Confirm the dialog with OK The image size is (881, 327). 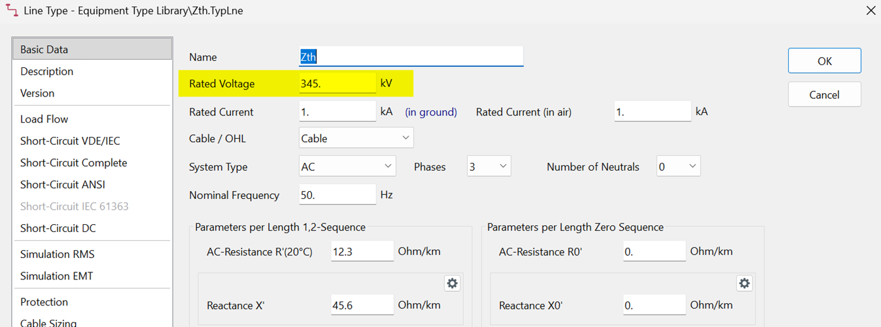(825, 61)
